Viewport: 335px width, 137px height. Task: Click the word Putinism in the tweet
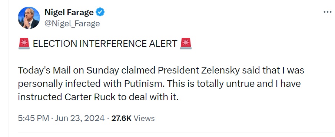[x=144, y=84]
